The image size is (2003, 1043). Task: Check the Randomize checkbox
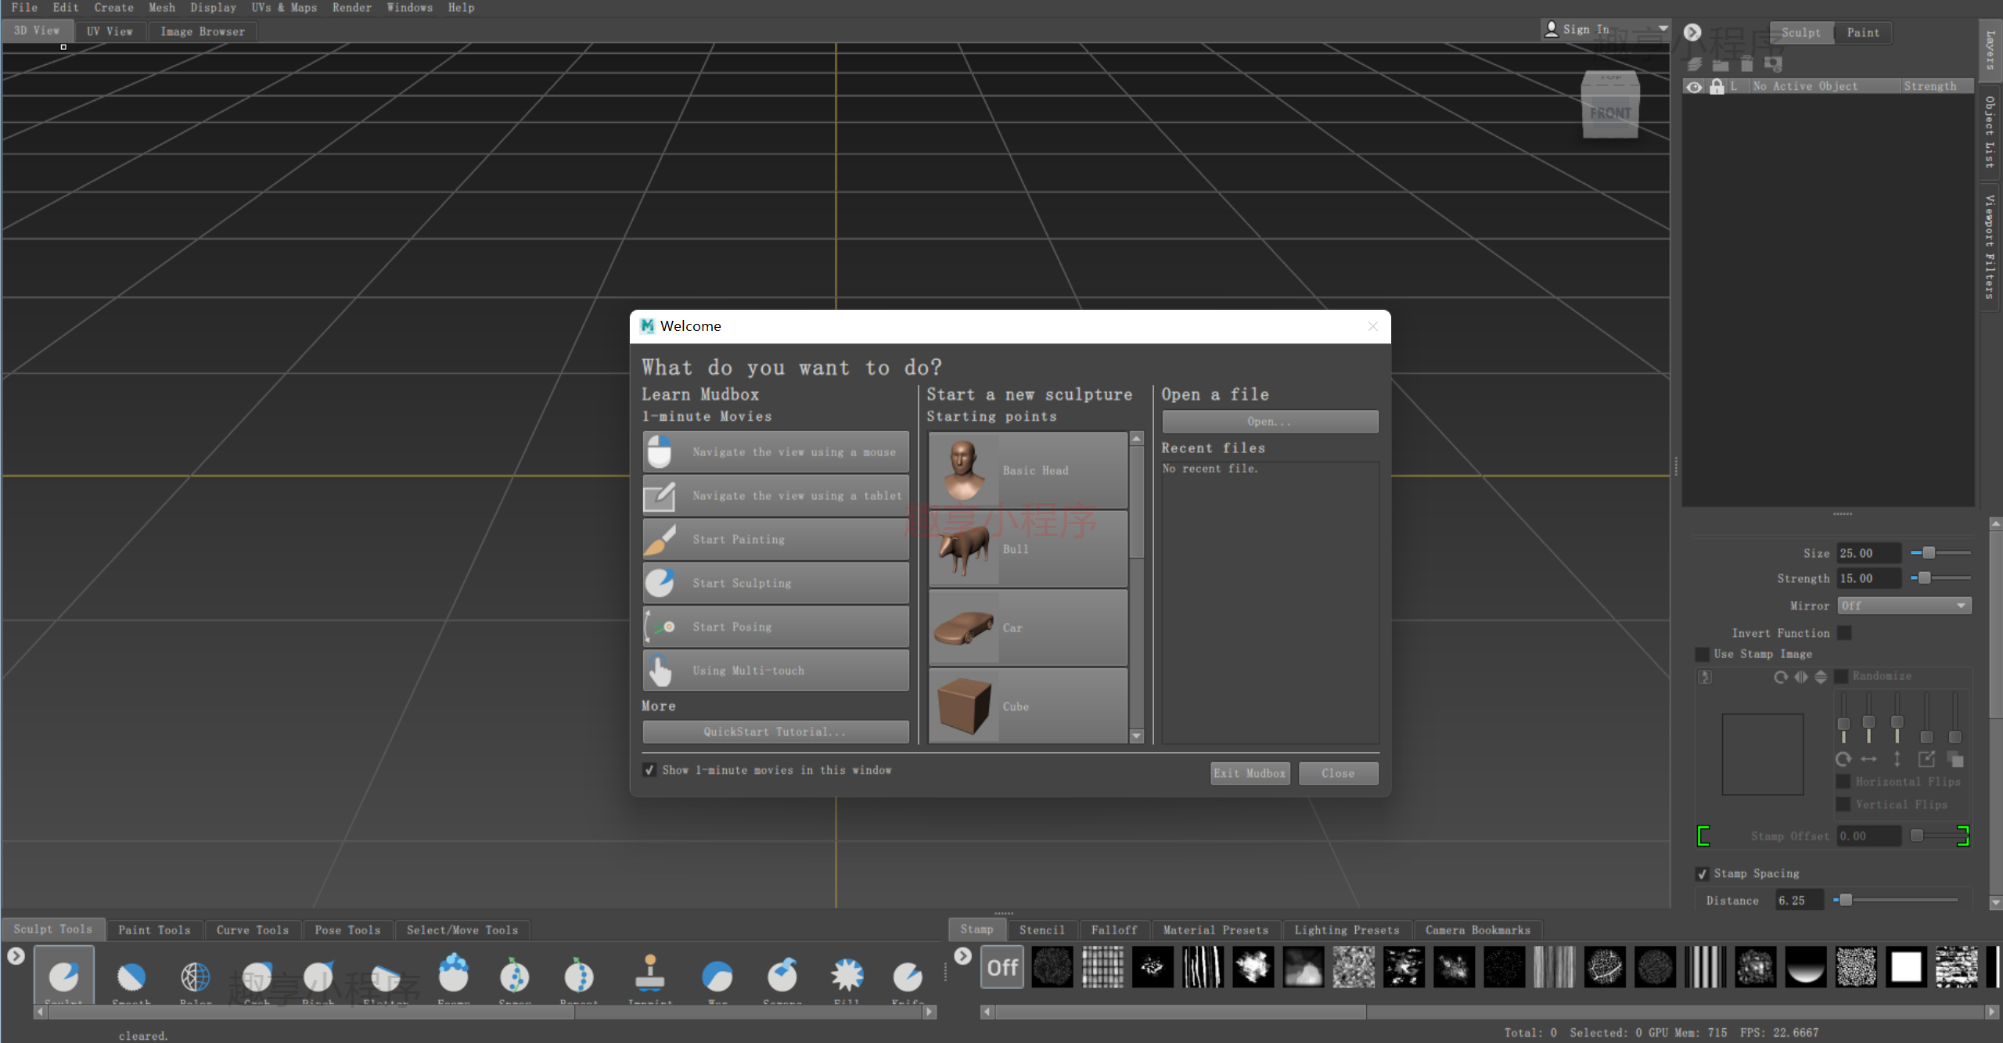click(1841, 676)
